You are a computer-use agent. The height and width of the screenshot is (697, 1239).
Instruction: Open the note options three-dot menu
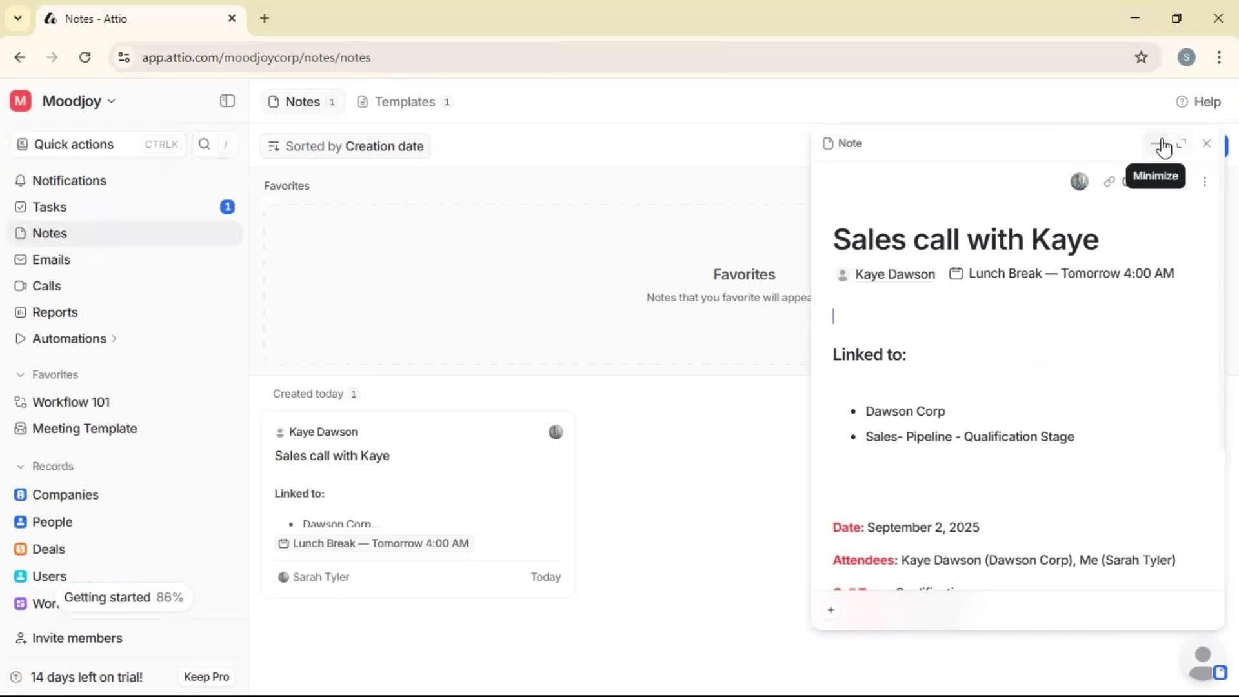click(x=1205, y=181)
